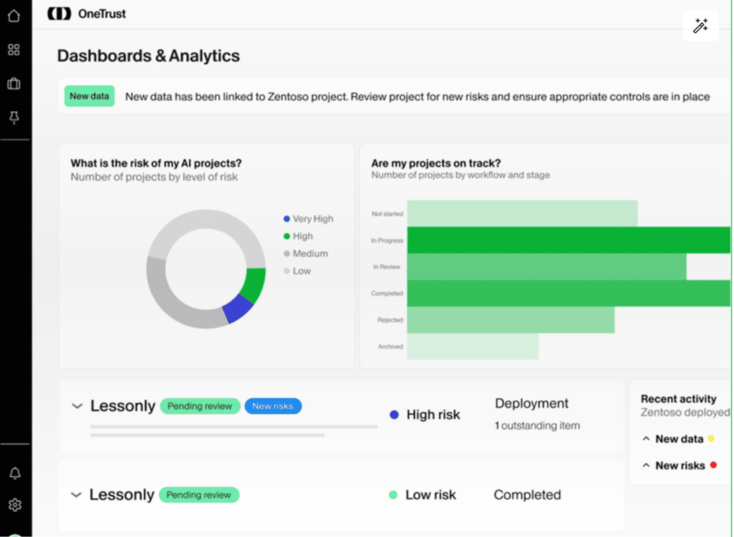Viewport: 734px width, 537px height.
Task: Select Very High legend entry
Action: pos(308,219)
